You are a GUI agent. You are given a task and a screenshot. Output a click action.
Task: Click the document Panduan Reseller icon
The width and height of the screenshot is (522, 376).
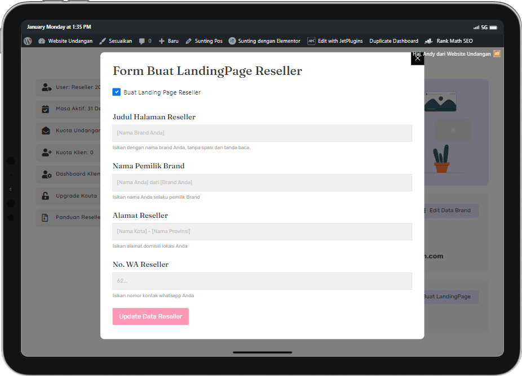[45, 218]
